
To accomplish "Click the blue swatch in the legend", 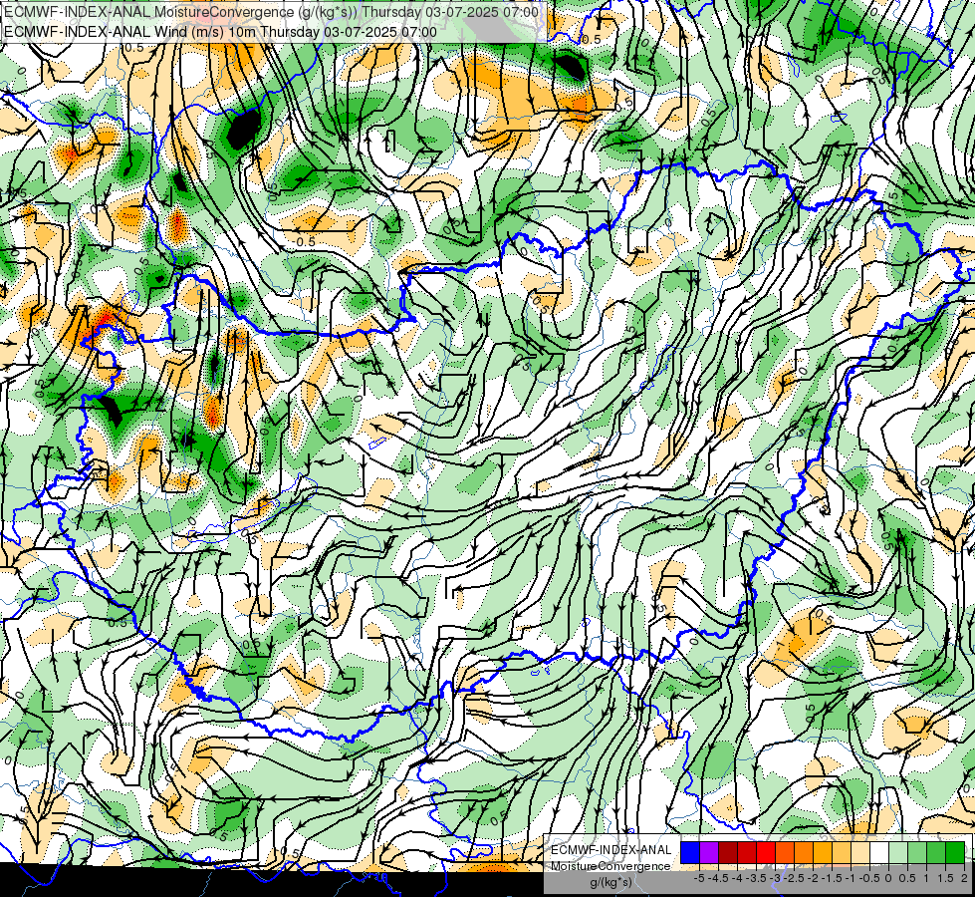I will pyautogui.click(x=690, y=853).
